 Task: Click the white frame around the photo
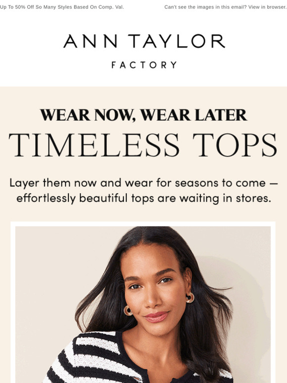[143, 224]
